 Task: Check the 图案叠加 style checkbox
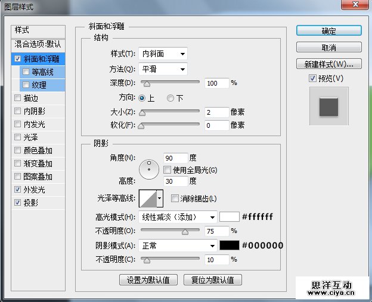pos(17,176)
